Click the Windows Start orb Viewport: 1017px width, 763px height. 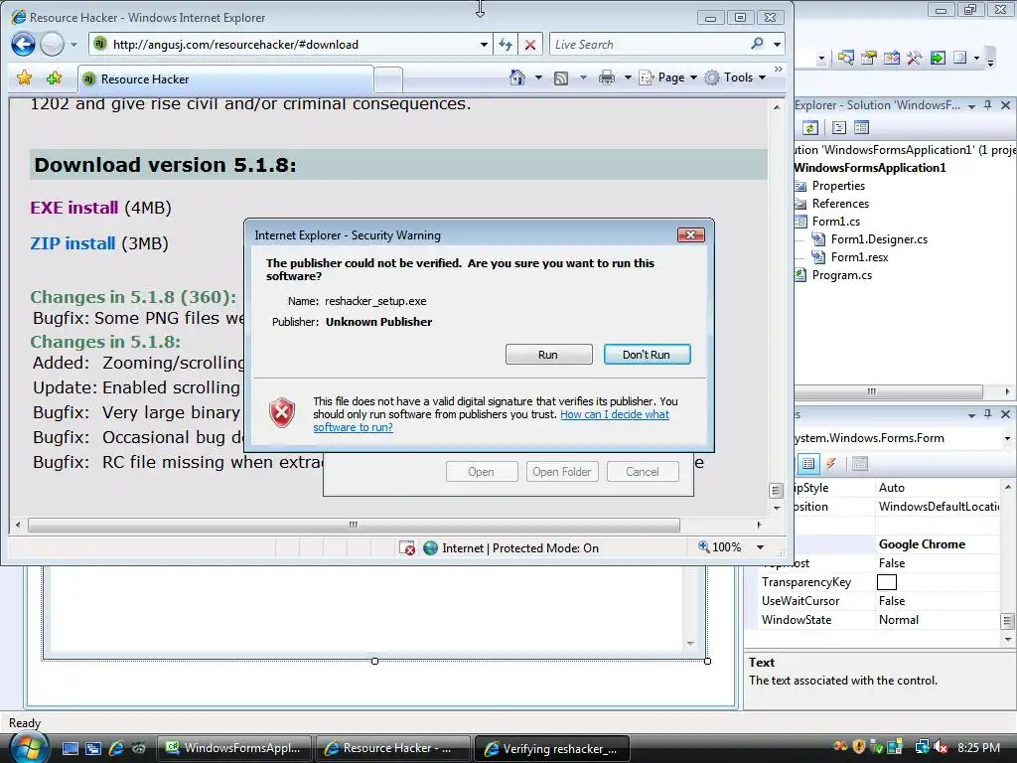pos(27,747)
